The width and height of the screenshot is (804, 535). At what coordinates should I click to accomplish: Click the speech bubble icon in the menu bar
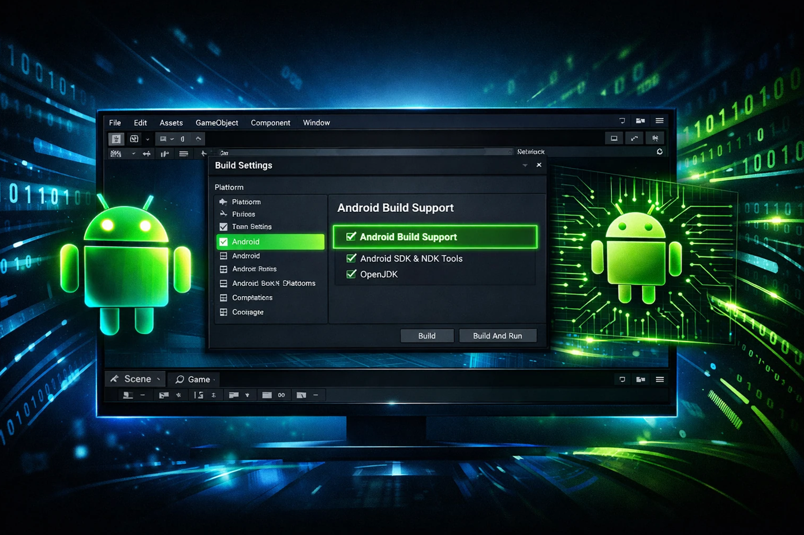click(x=622, y=121)
